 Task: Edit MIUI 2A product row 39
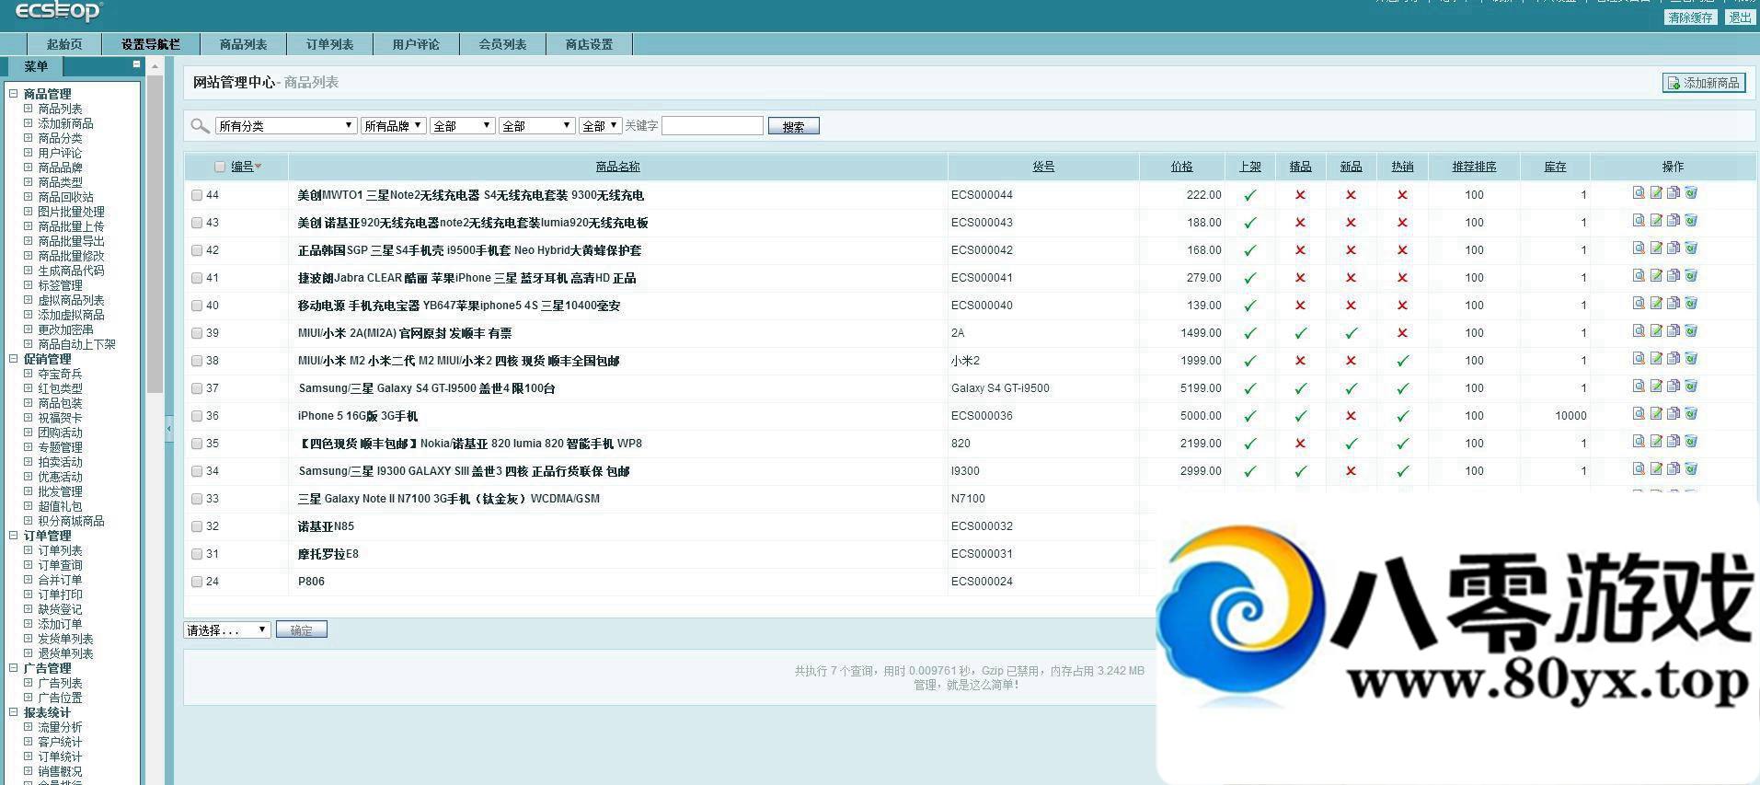[x=1656, y=331]
